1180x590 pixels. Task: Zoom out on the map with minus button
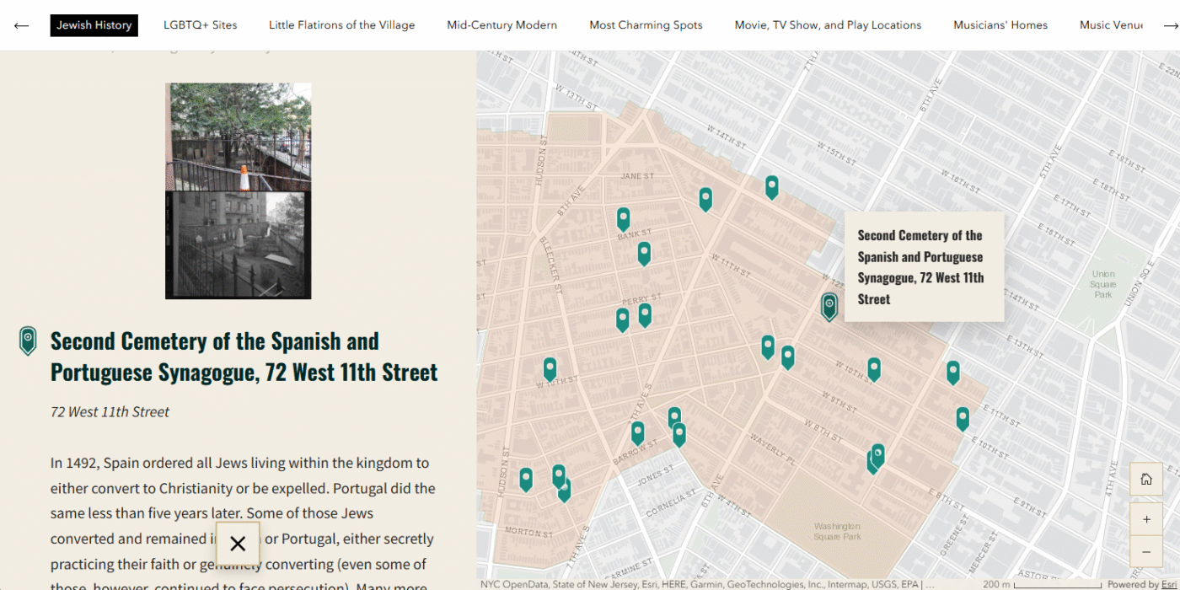pyautogui.click(x=1145, y=551)
